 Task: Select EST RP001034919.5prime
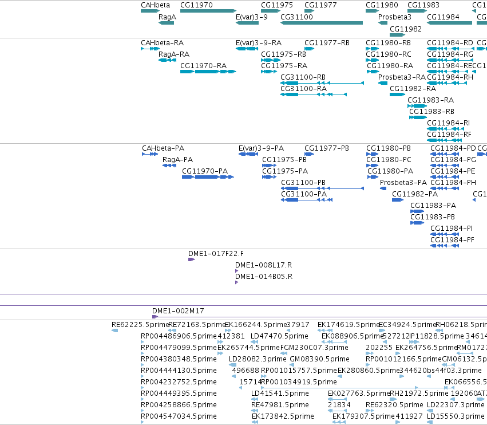pyautogui.click(x=299, y=383)
